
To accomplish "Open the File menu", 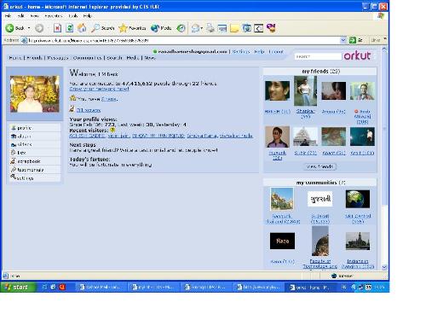I will point(8,16).
